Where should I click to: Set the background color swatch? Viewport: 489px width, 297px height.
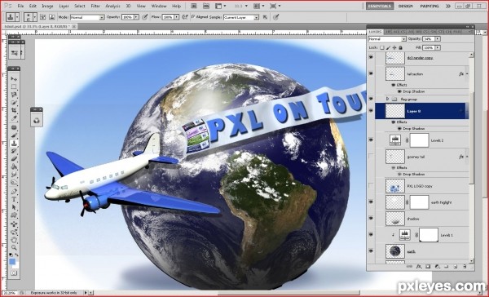16,265
